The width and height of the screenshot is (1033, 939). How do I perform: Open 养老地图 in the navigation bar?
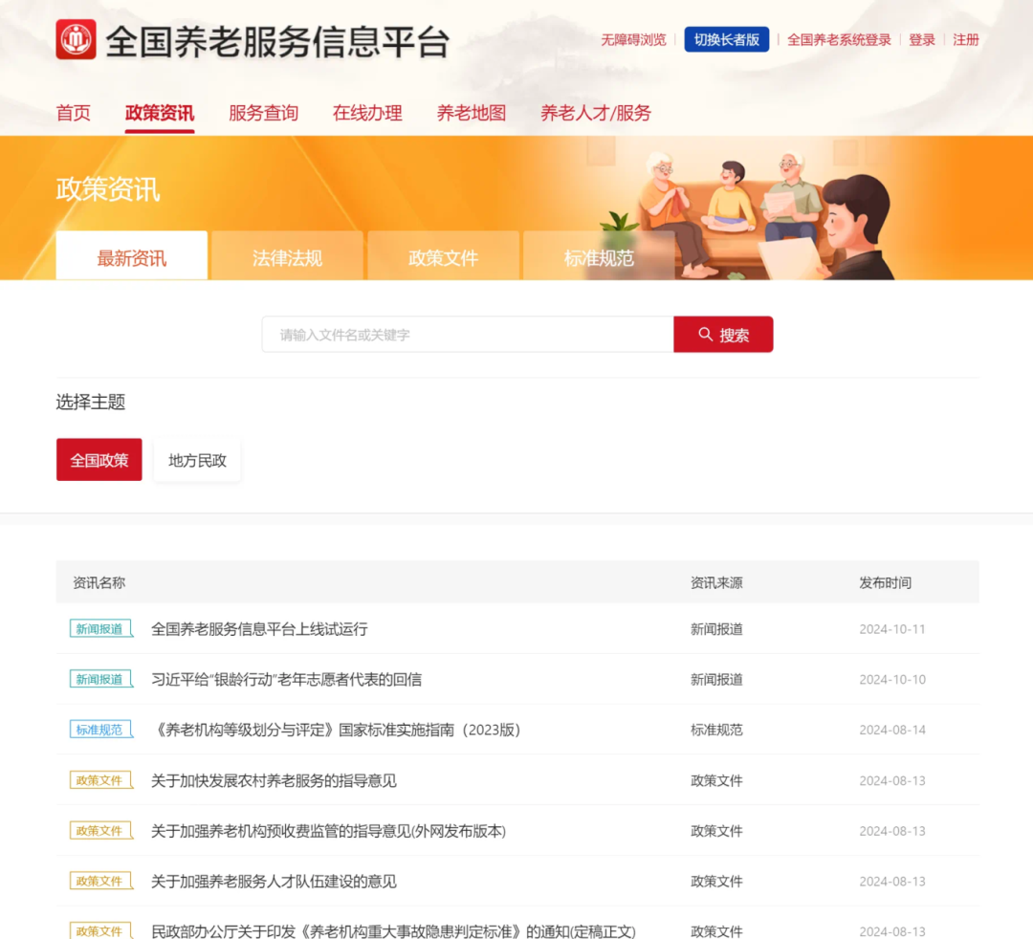coord(471,112)
